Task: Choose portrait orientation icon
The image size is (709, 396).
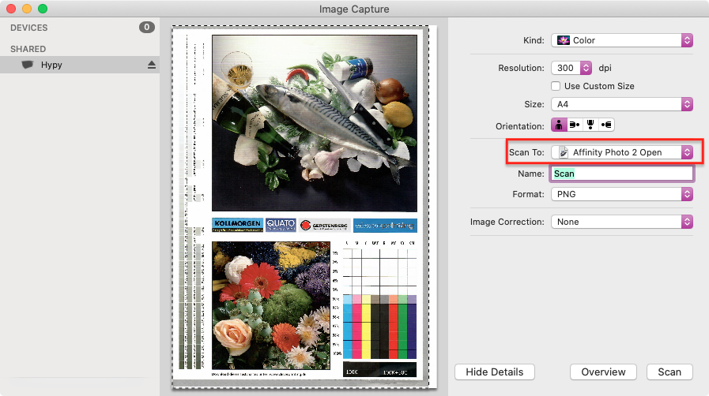Action: (559, 125)
